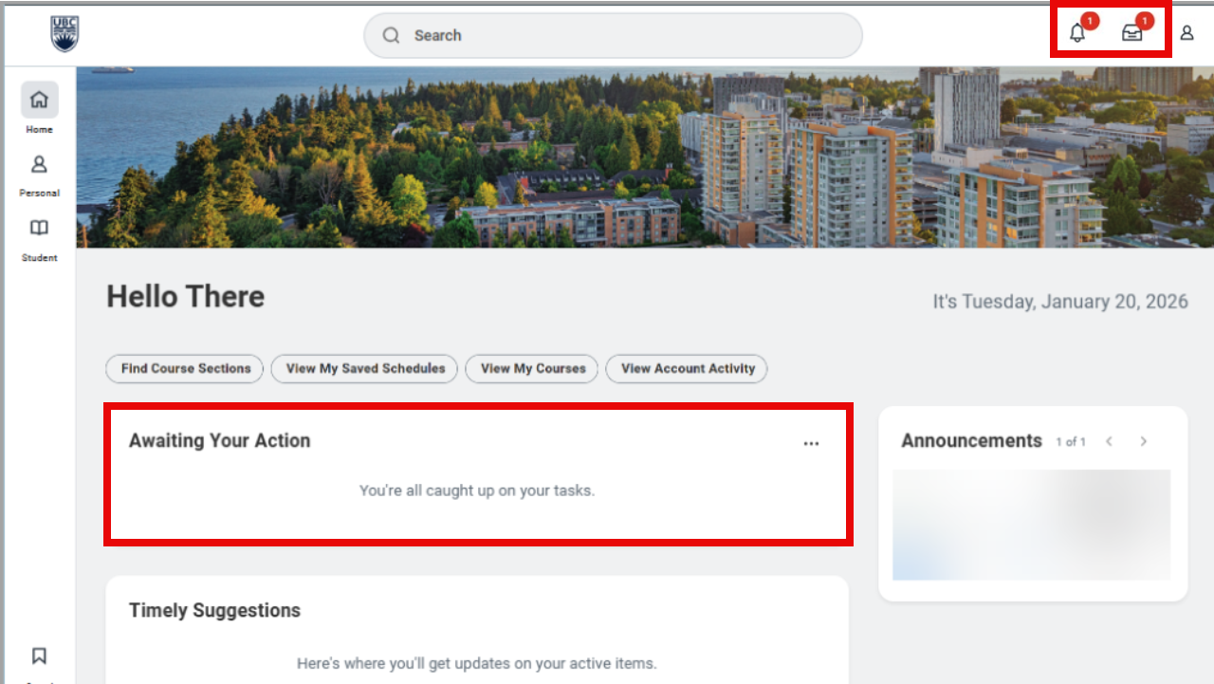Show the next announcement using the right chevron

(1143, 440)
